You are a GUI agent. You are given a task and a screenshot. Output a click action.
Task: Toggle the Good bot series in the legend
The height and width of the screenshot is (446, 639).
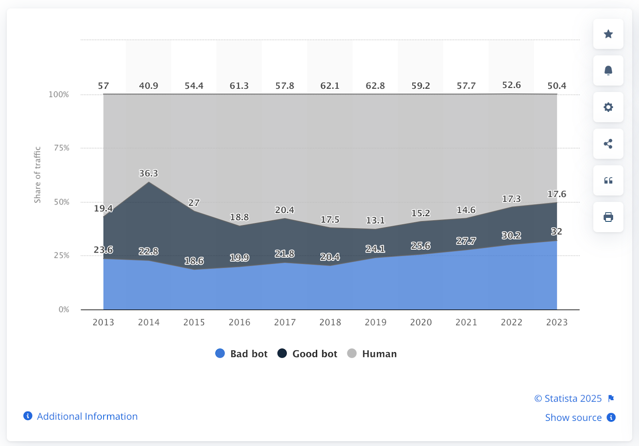click(x=307, y=354)
